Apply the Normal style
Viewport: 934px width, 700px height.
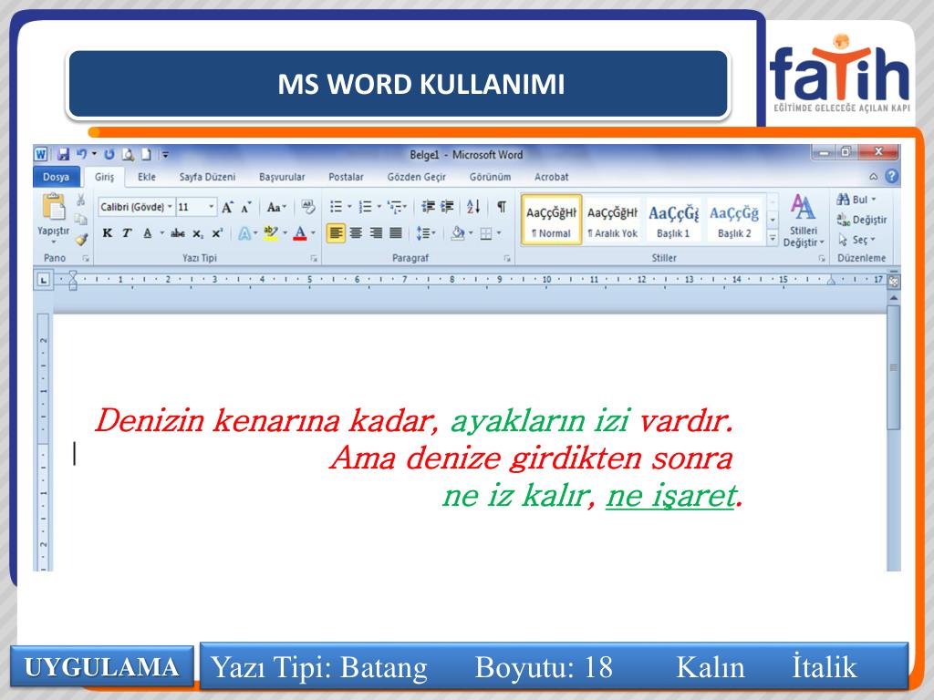(551, 220)
